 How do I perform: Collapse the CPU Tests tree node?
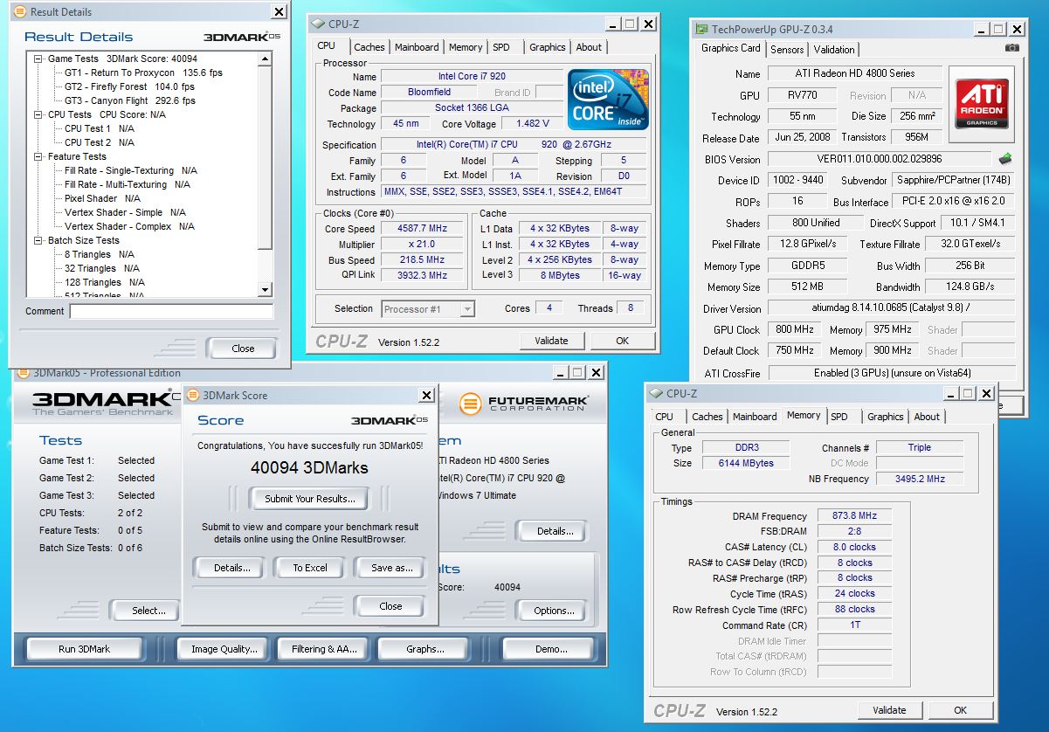tap(38, 114)
